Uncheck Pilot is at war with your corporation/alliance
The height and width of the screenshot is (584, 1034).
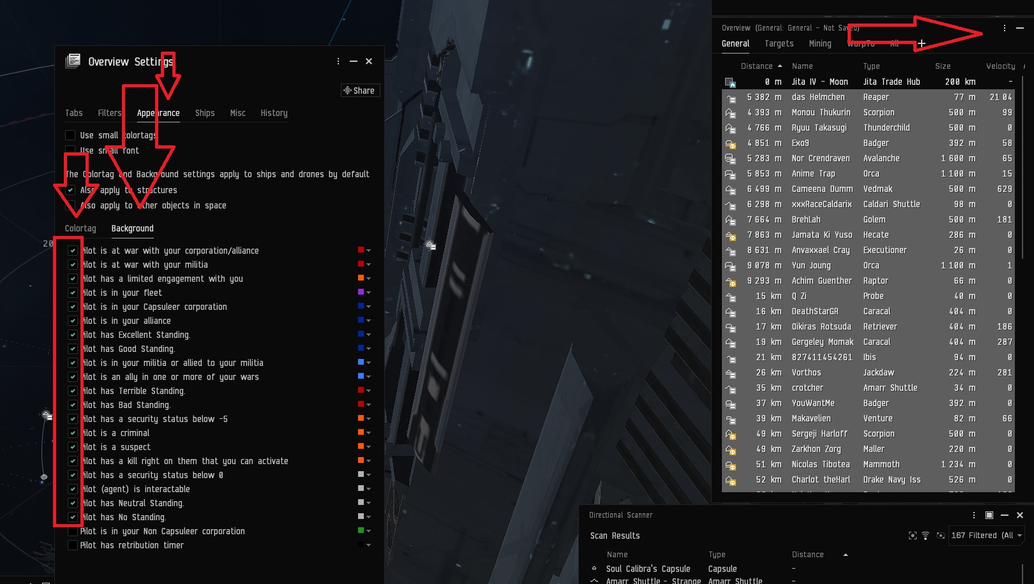tap(73, 251)
